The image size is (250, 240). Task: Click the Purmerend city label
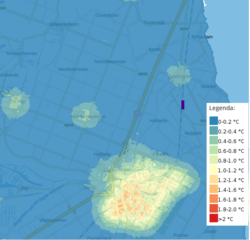pyautogui.click(x=146, y=194)
